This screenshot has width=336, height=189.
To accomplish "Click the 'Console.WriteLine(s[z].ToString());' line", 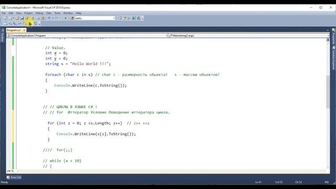I will coord(96,134).
